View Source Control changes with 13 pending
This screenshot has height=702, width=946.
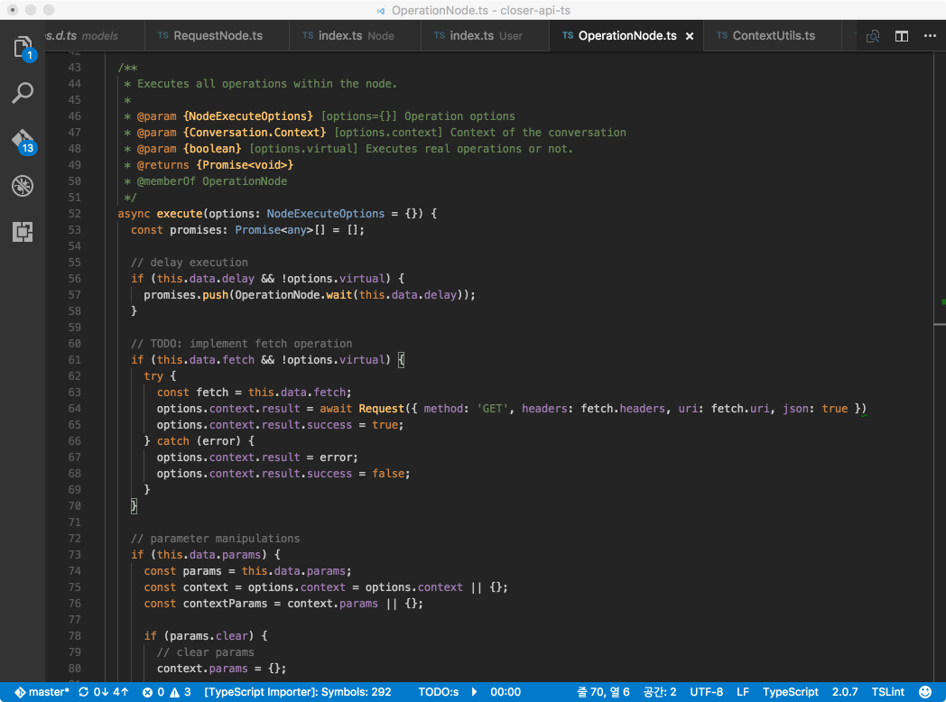point(23,140)
